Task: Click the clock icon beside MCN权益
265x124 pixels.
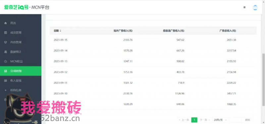Action: (6, 61)
